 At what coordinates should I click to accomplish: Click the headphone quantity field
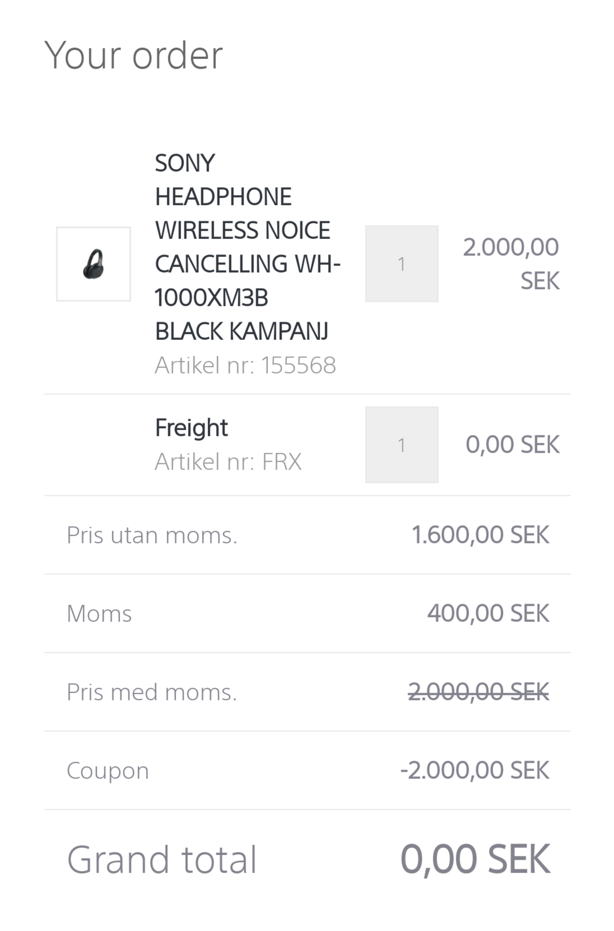[402, 263]
